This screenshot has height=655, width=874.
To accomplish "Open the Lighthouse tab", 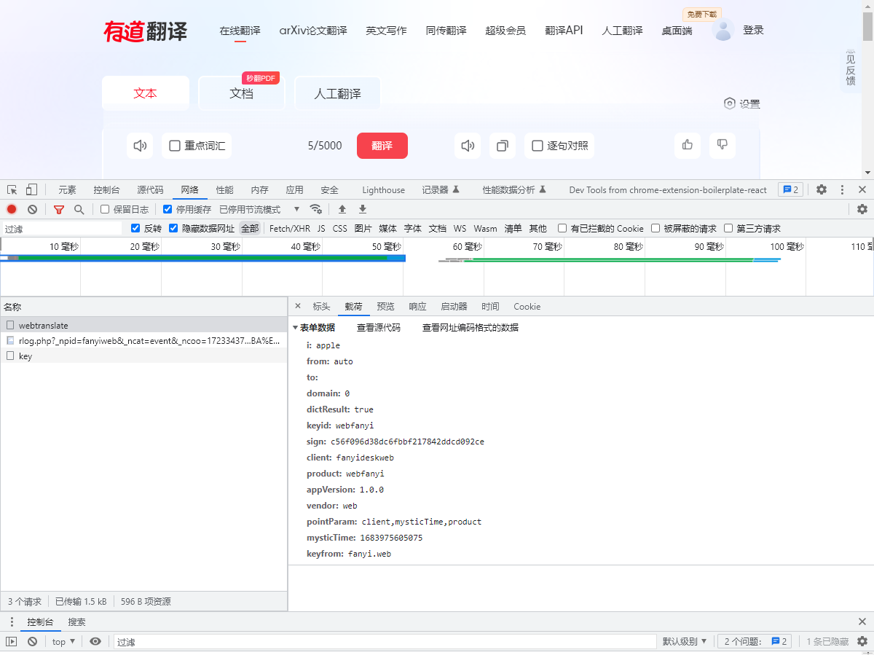I will pyautogui.click(x=383, y=190).
